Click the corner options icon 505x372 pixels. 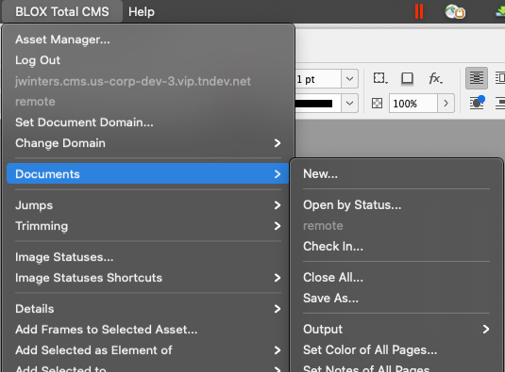pyautogui.click(x=380, y=78)
